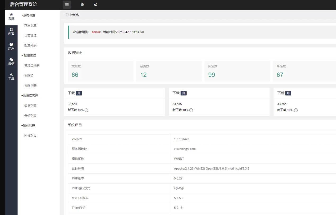Open the 工具 section in left rail
Screen dimensions: 336x215
point(11,77)
